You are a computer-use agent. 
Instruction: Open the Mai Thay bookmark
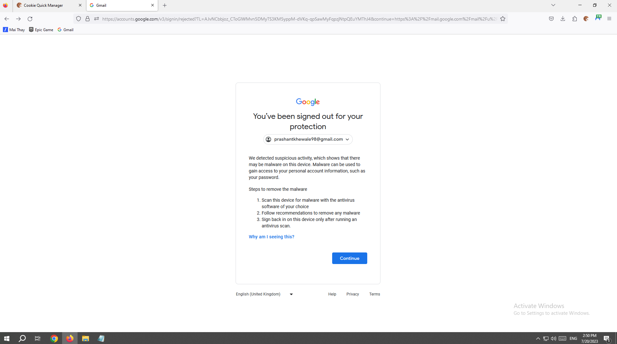pos(14,30)
